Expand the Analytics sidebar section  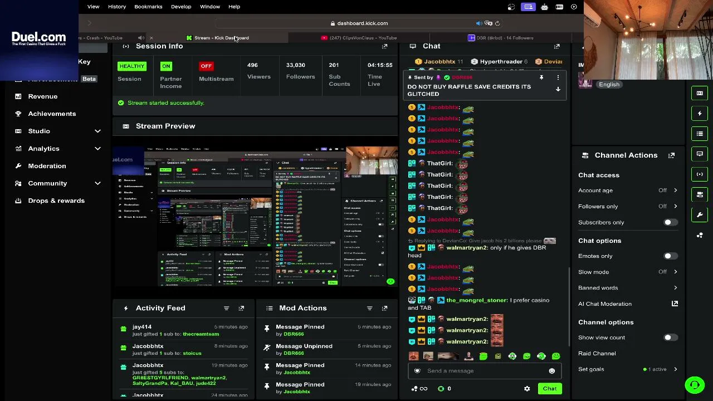click(97, 149)
